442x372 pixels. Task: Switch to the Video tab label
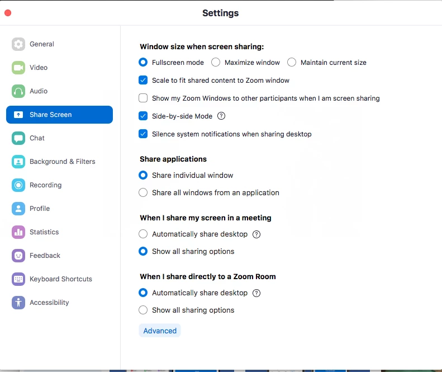pos(39,68)
